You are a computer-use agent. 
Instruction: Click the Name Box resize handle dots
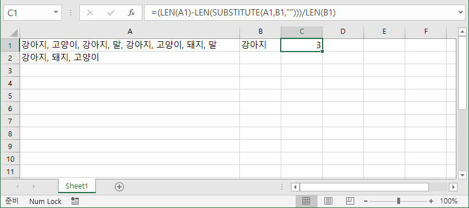(71, 13)
